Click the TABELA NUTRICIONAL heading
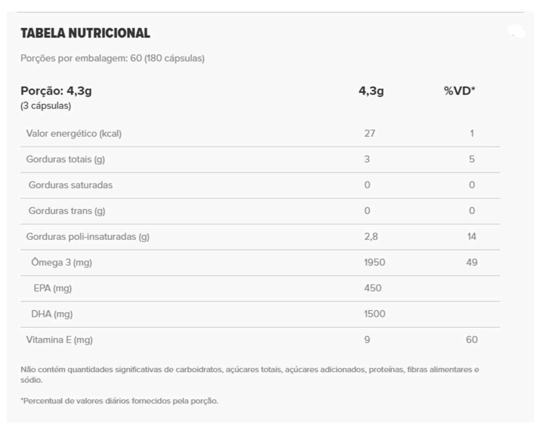This screenshot has width=539, height=429. pyautogui.click(x=85, y=33)
